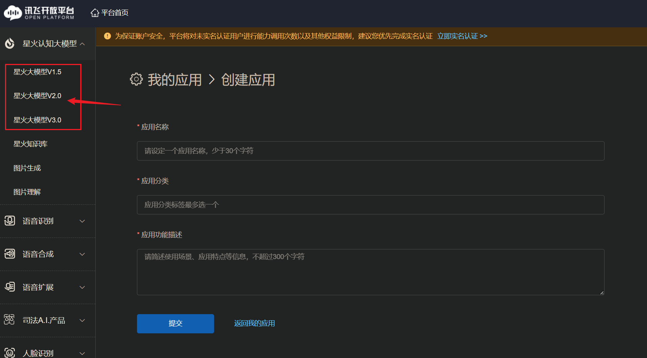
Task: Grab the text area resize handle
Action: (x=601, y=293)
